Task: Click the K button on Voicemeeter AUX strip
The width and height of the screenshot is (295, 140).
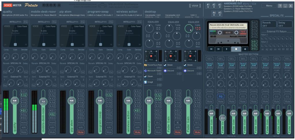Action: point(178,122)
